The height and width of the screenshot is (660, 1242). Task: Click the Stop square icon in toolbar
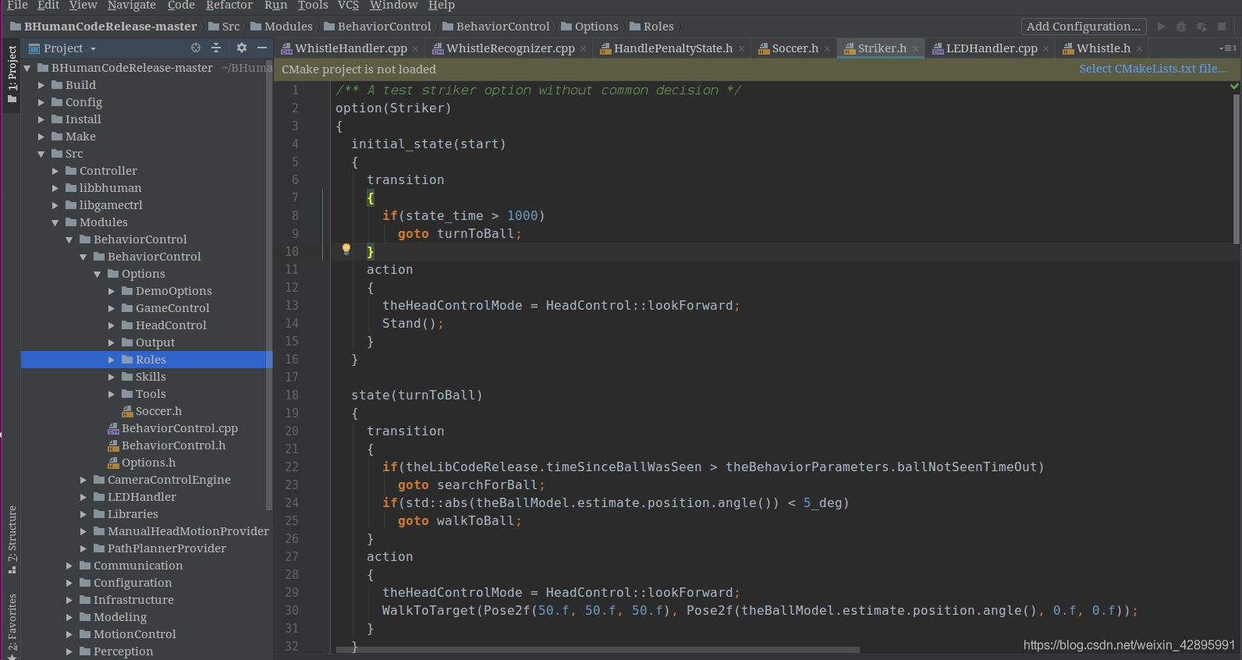pyautogui.click(x=1222, y=27)
